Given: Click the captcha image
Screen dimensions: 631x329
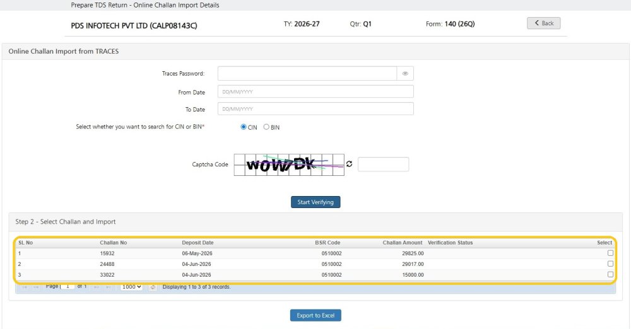Looking at the screenshot, I should pyautogui.click(x=289, y=165).
